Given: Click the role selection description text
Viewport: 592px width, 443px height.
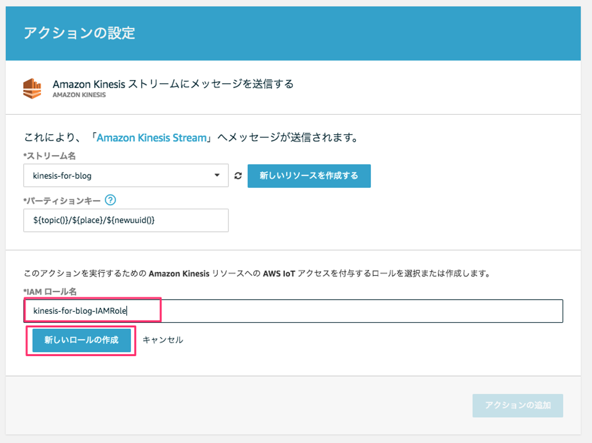Looking at the screenshot, I should (257, 274).
